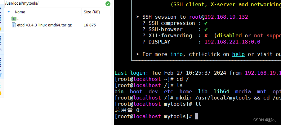Click the green check beside SSH-browser
Screen dimensions: 281x125
point(206,29)
